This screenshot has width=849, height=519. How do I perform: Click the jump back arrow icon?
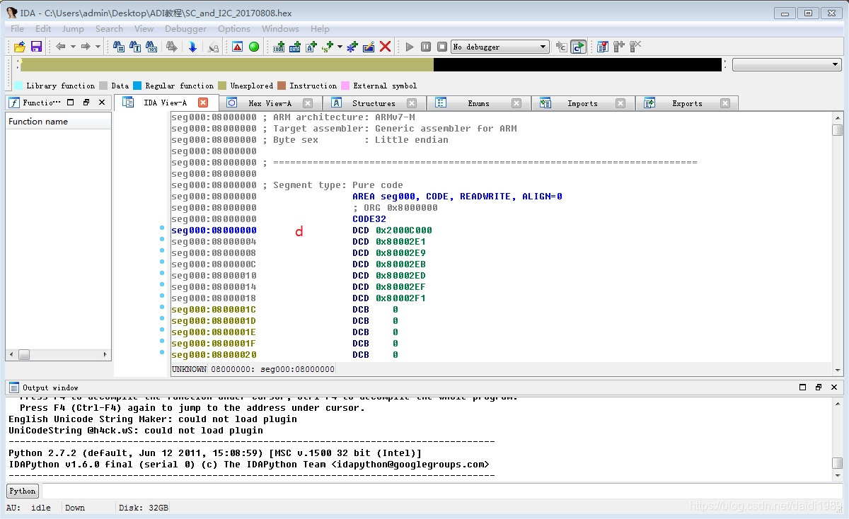[61, 47]
